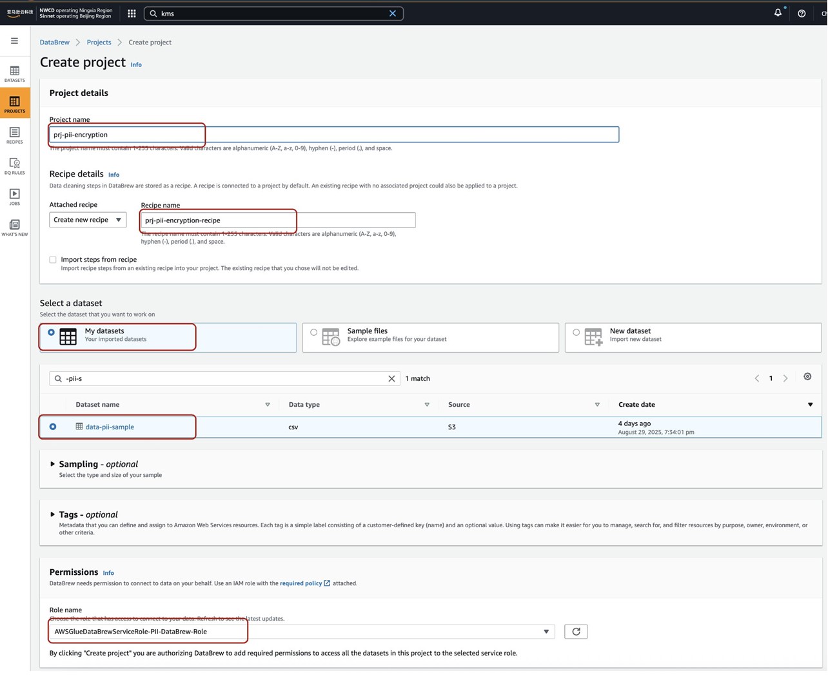Enable Import steps from recipe checkbox
Screen dimensions: 828x680
(x=53, y=260)
